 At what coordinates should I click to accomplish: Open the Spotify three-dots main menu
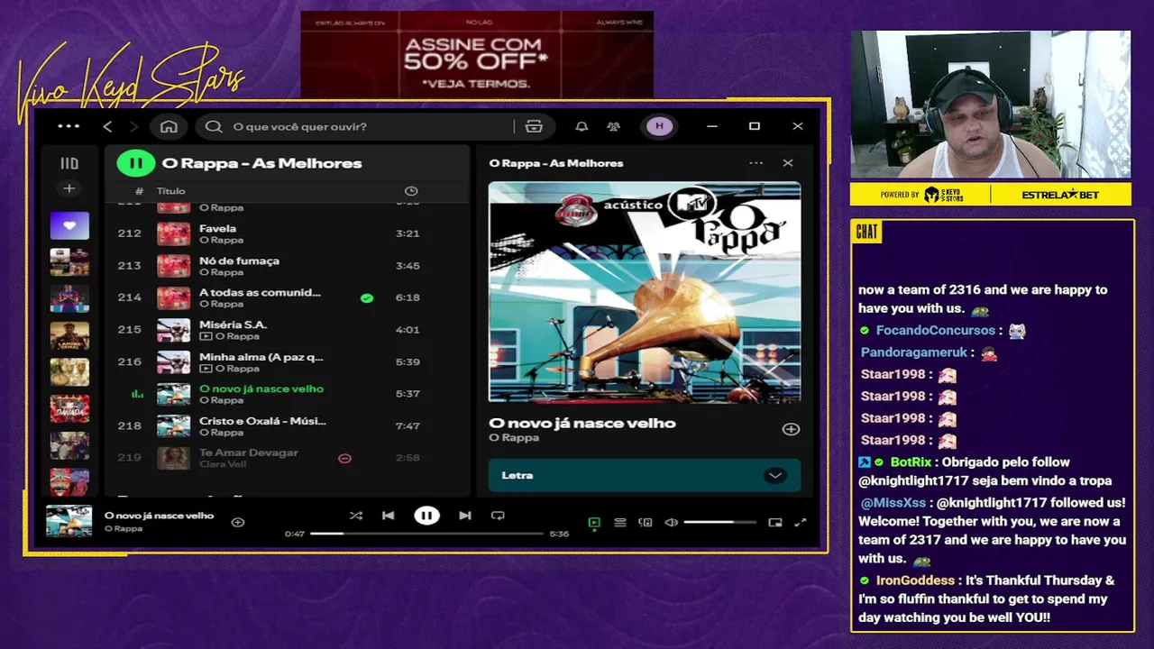(x=69, y=126)
